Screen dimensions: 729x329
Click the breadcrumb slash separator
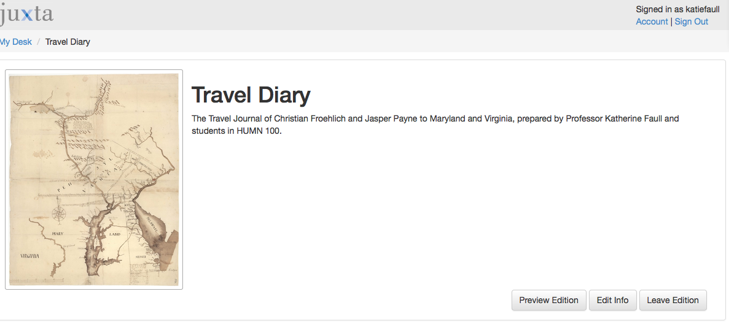(39, 42)
